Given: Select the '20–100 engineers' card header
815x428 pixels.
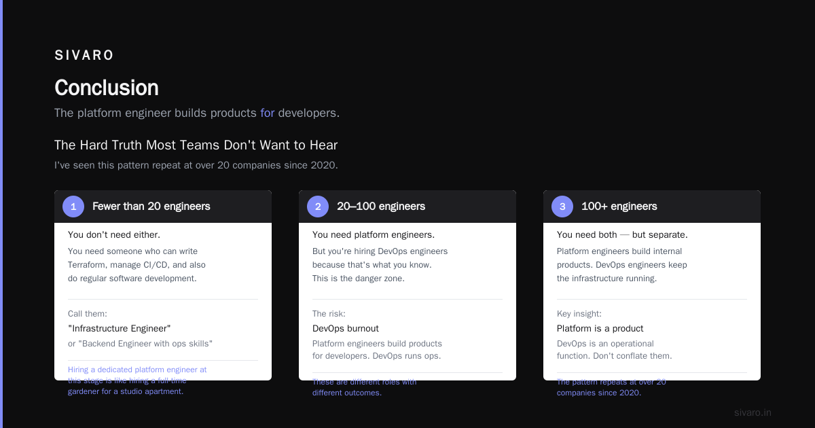Looking at the screenshot, I should click(407, 207).
